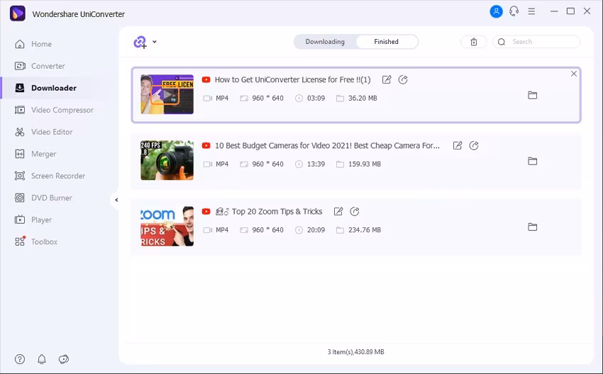Select title 'Top 20 Zoom Tips & Tricks'
603x374 pixels.
point(277,212)
